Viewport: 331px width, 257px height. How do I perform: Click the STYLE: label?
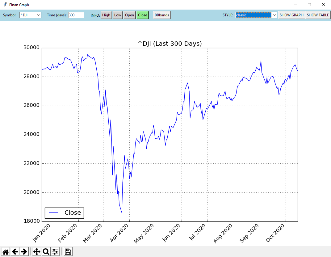pyautogui.click(x=228, y=15)
